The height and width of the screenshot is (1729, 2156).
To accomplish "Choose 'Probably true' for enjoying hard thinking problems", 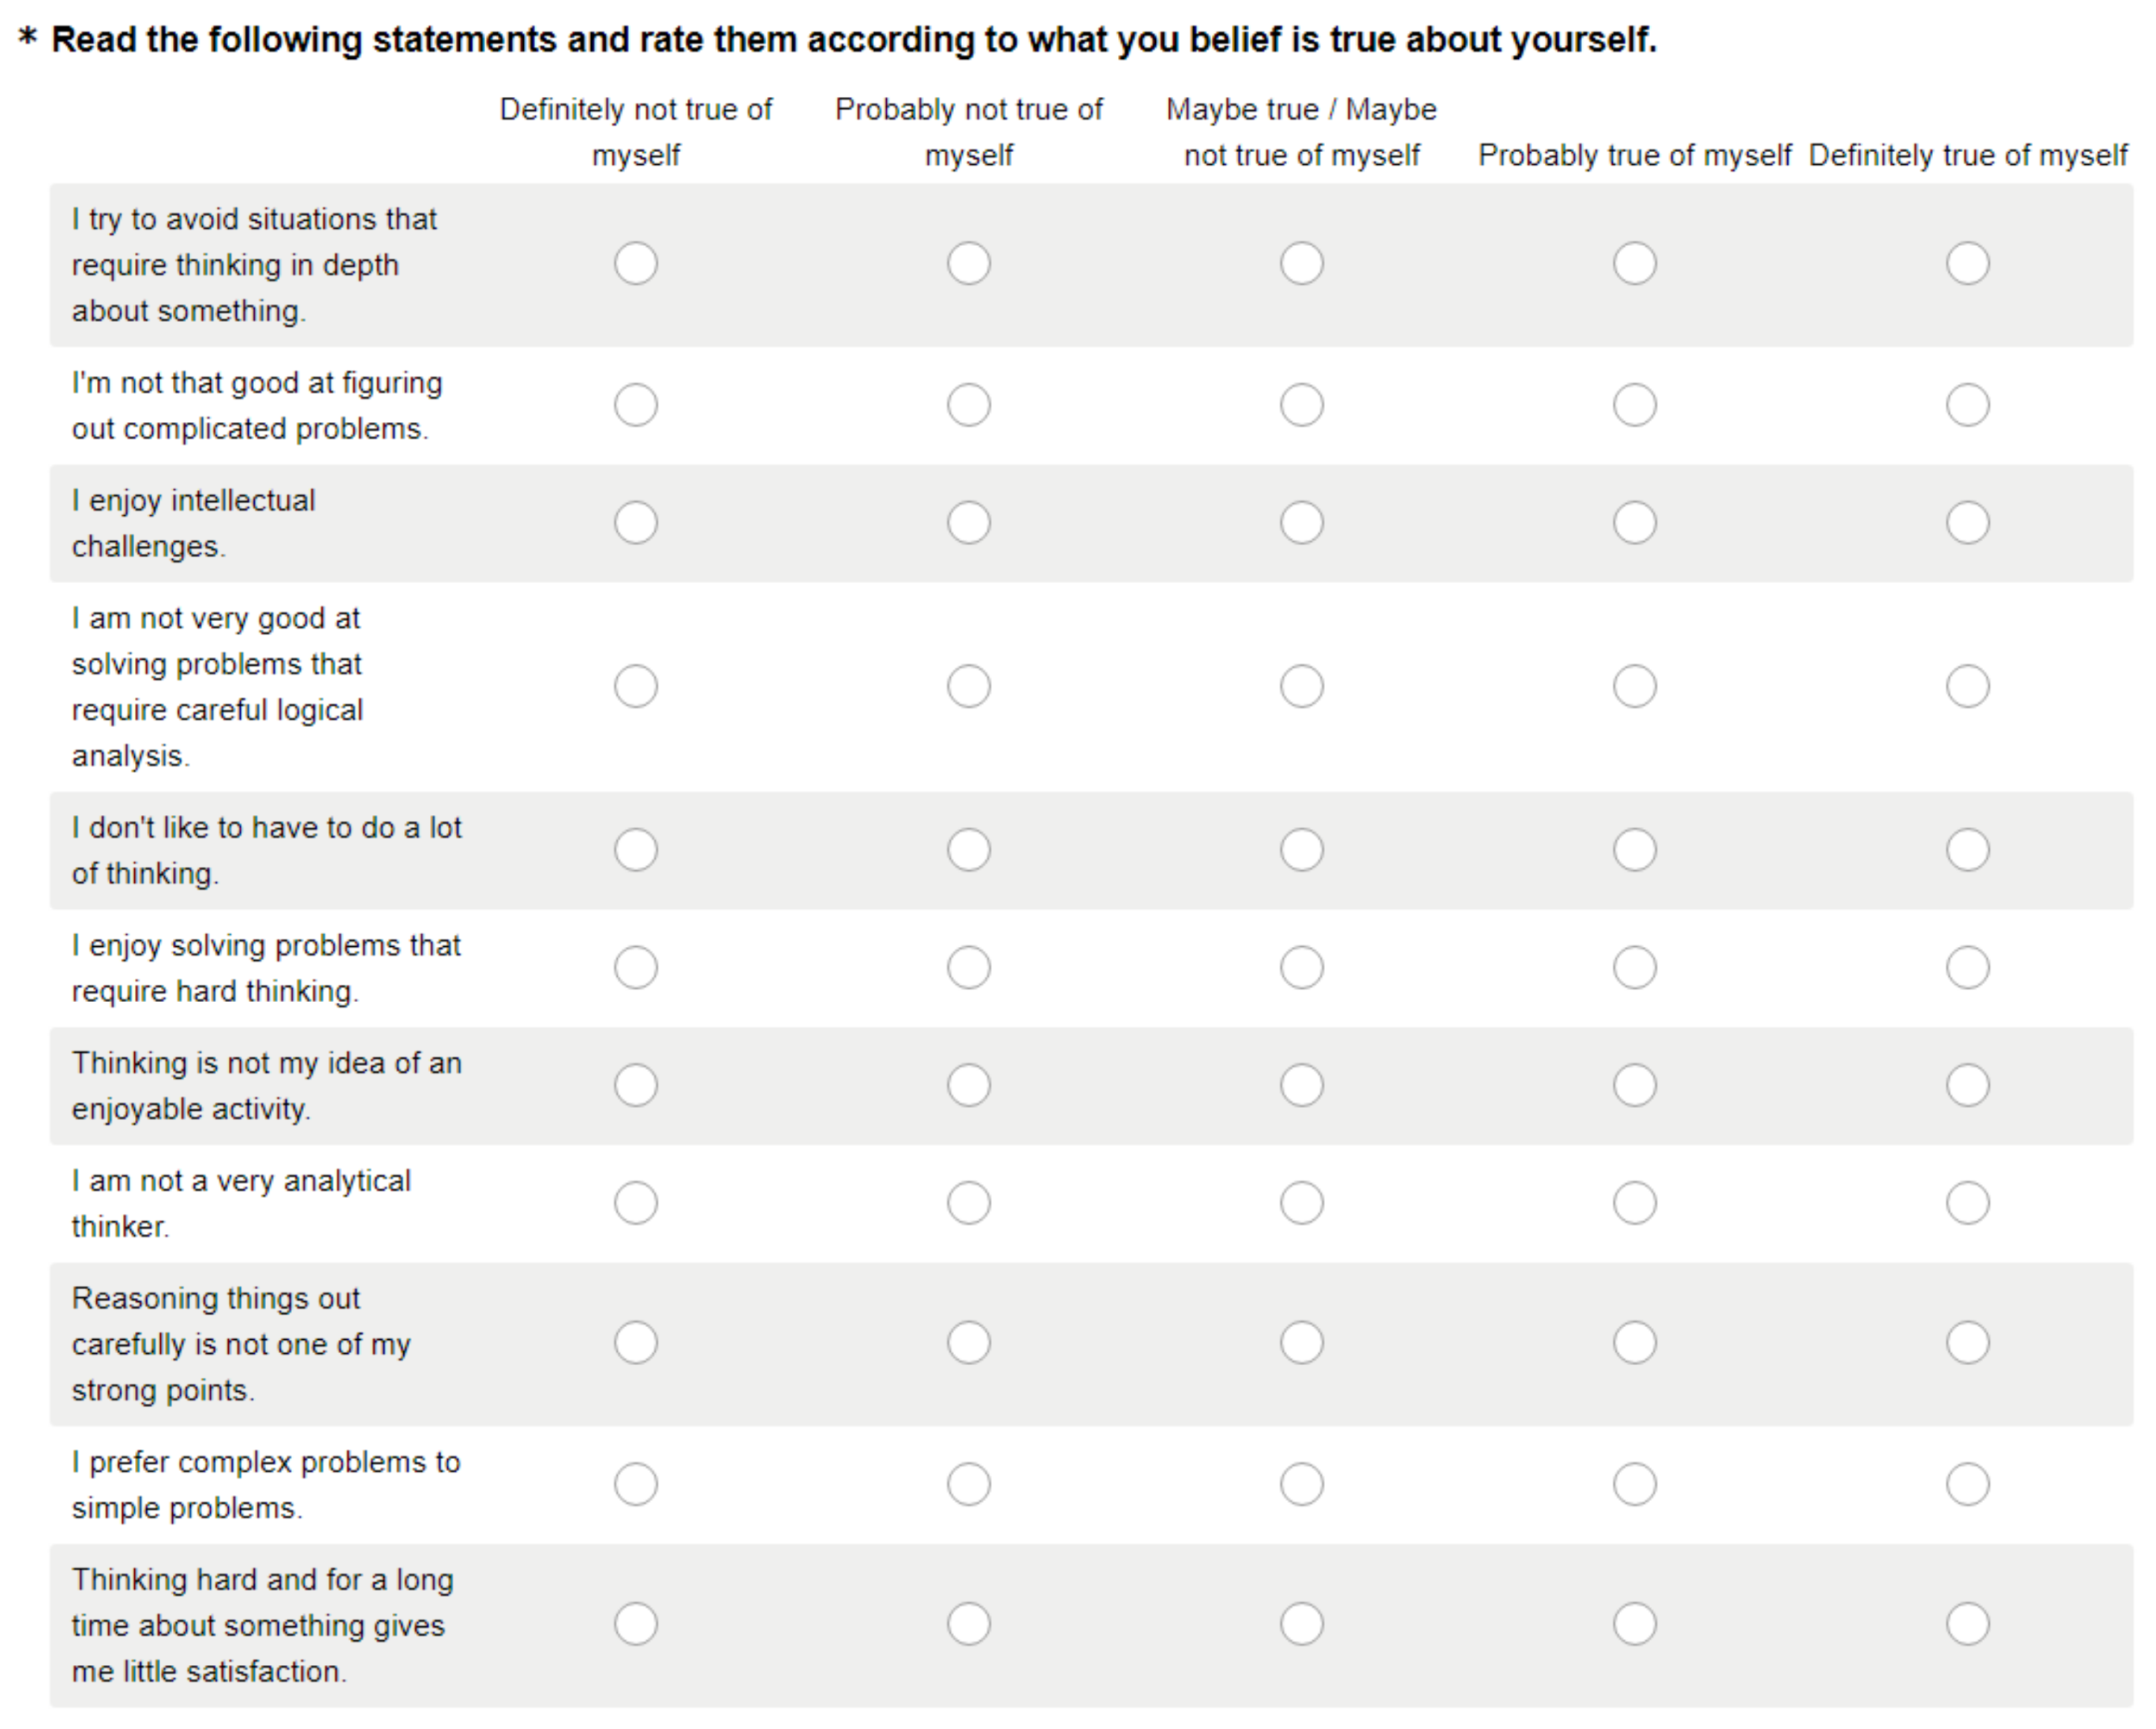I will 1634,968.
